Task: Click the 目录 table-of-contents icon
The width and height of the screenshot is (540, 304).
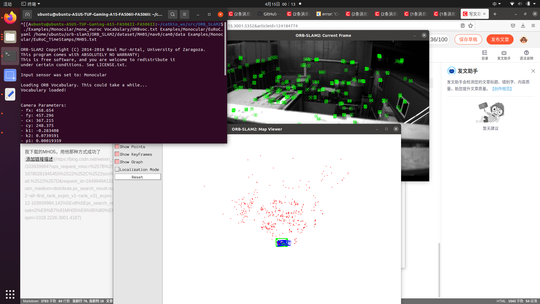Action: point(485,55)
